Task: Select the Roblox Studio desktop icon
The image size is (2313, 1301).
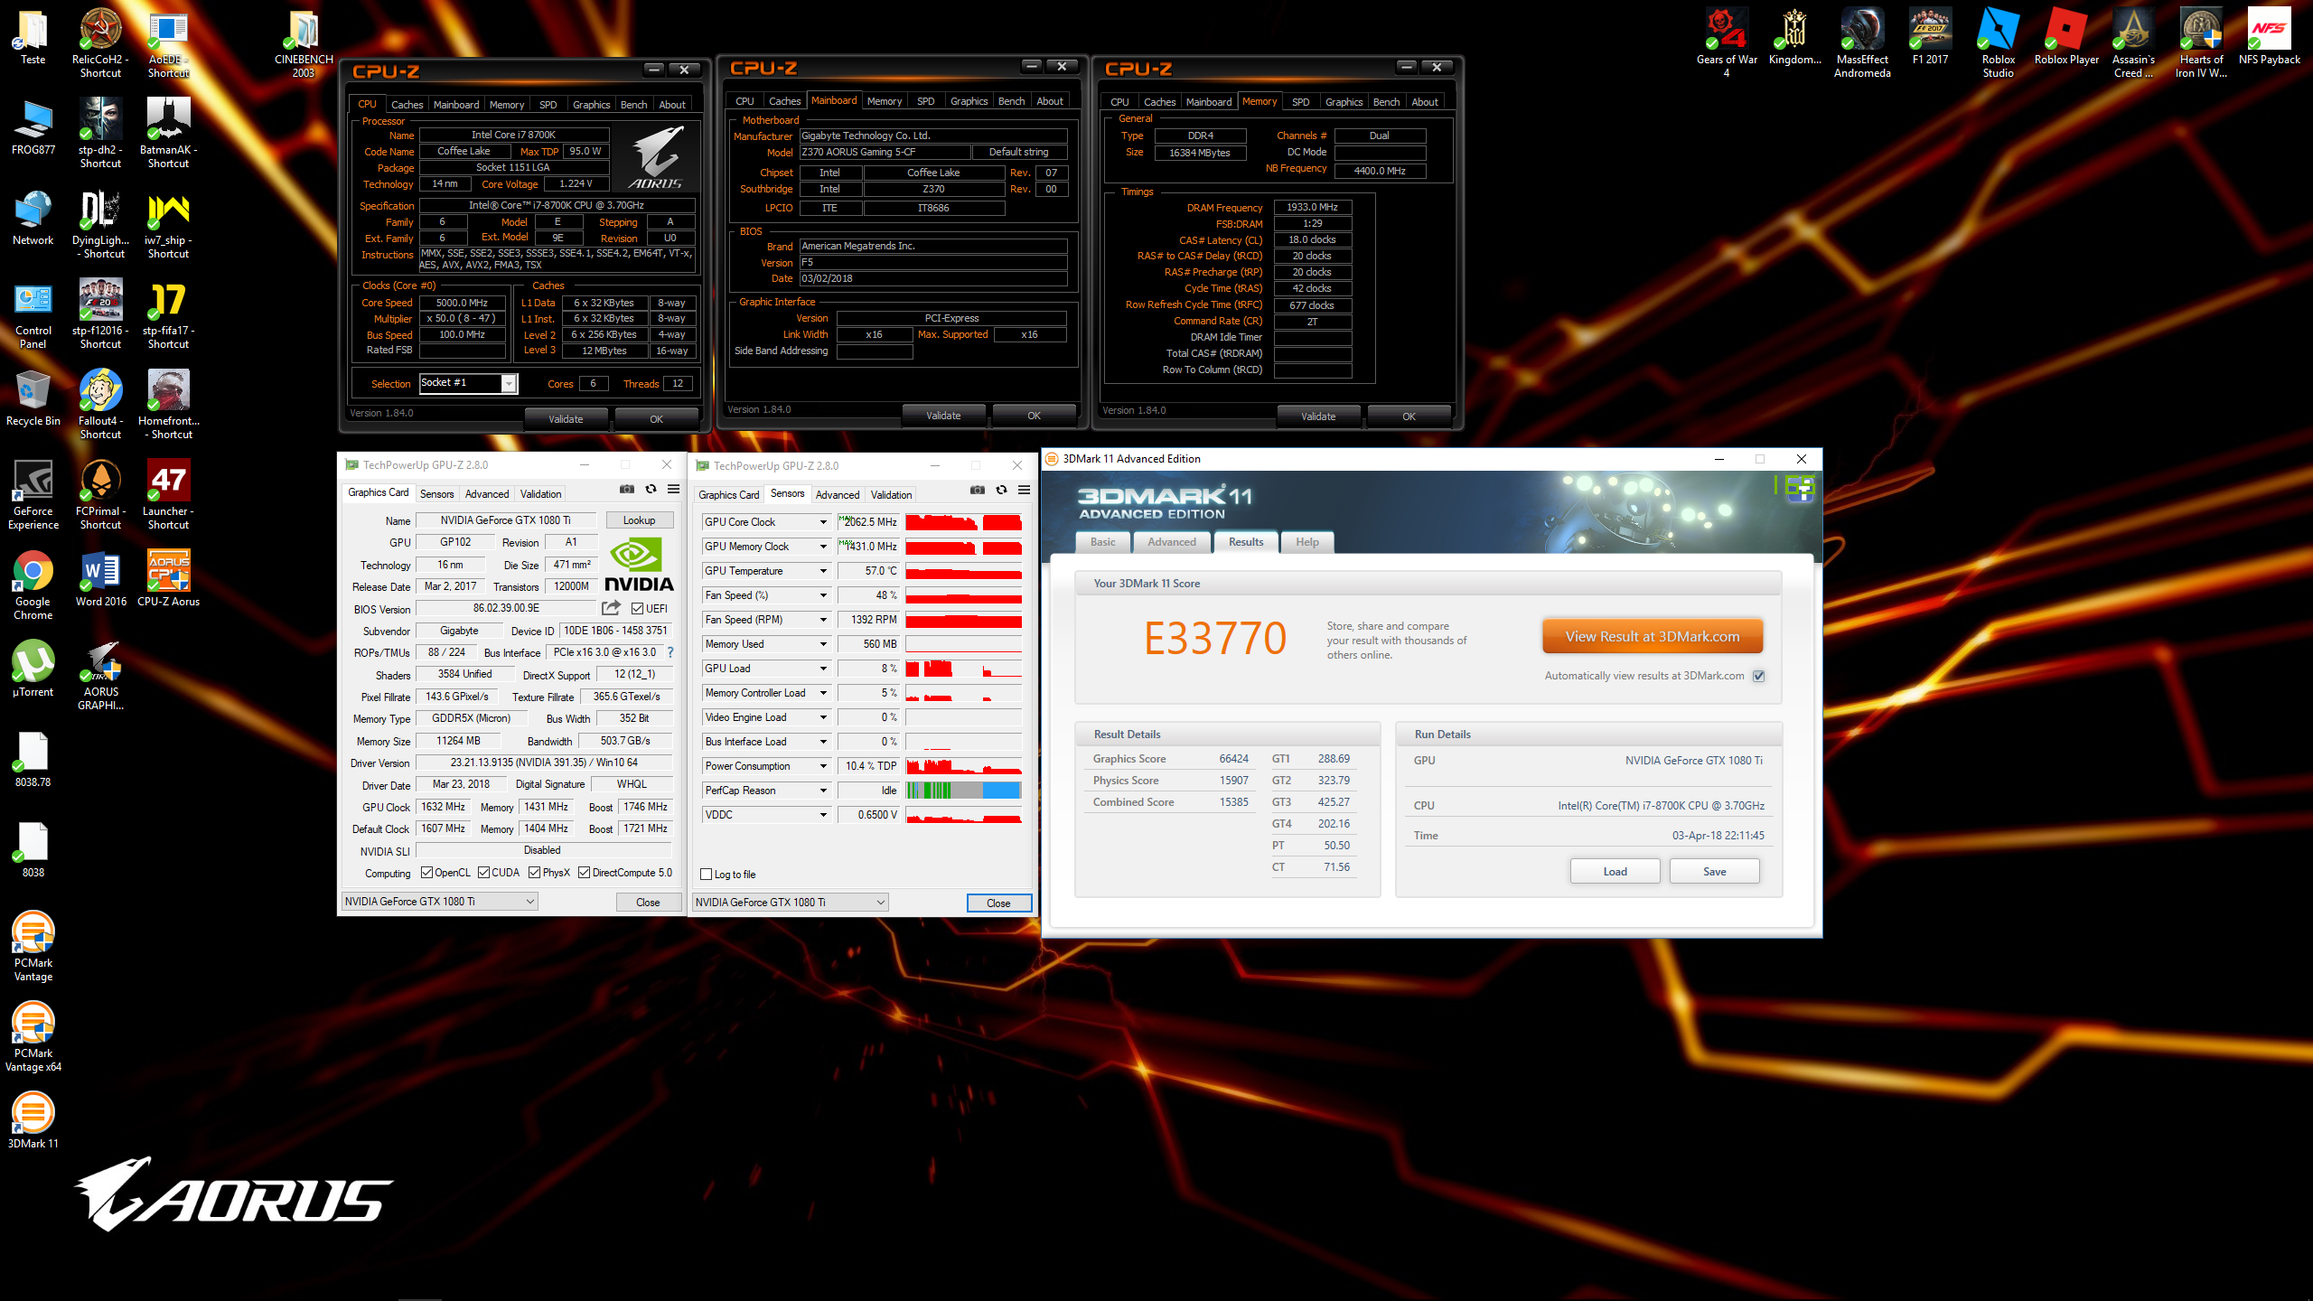Action: click(1999, 43)
